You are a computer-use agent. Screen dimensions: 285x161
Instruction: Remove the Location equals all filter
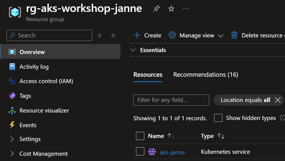pyautogui.click(x=278, y=100)
